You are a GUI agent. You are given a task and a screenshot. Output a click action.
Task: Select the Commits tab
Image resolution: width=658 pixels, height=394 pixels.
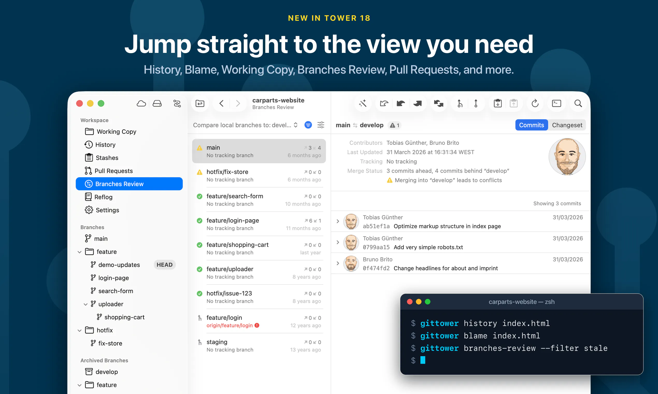coord(531,125)
